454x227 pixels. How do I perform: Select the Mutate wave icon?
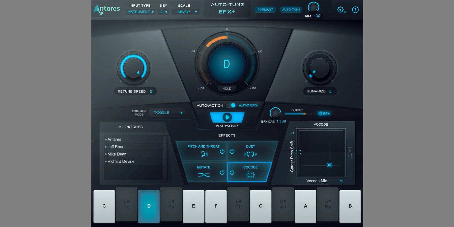[204, 175]
